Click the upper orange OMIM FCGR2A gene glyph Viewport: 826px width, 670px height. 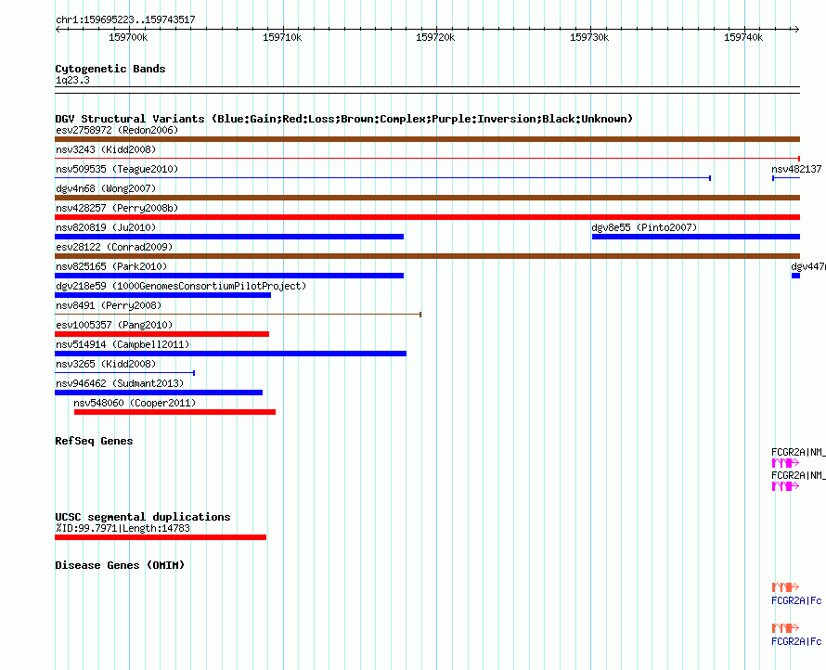click(x=785, y=586)
